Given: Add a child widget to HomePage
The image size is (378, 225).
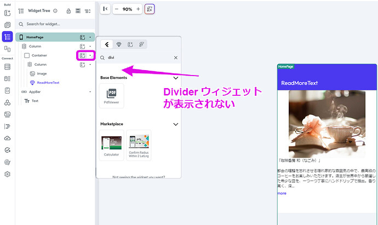Looking at the screenshot, I should pos(82,37).
